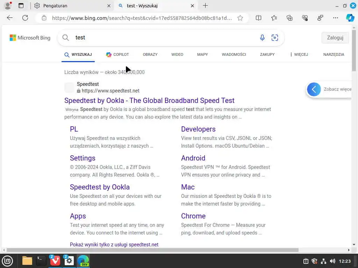Open Bing visual search camera icon
This screenshot has height=268, width=358.
[x=275, y=38]
